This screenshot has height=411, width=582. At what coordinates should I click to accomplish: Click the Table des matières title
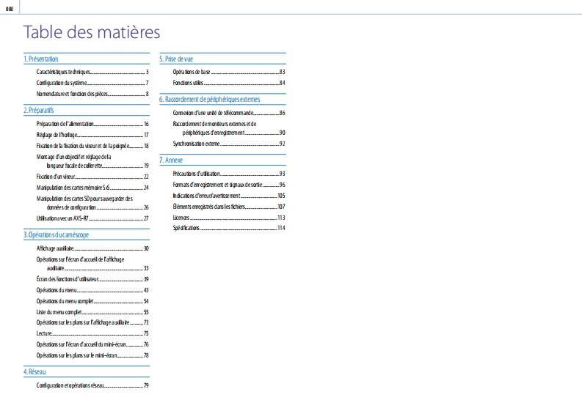click(92, 33)
